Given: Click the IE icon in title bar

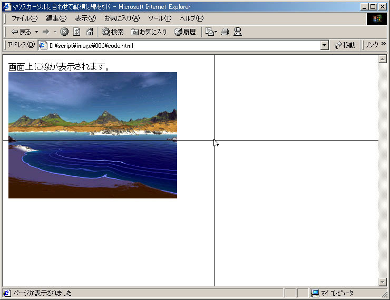Looking at the screenshot, I should click(x=7, y=7).
